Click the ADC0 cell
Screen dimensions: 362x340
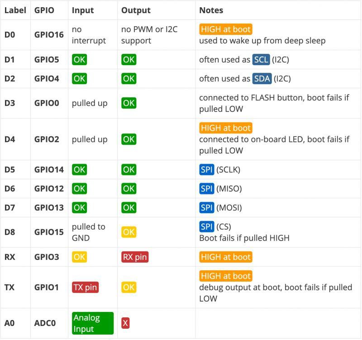(45, 323)
